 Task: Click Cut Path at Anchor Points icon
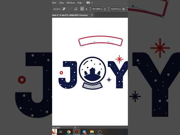pyautogui.click(x=75, y=9)
